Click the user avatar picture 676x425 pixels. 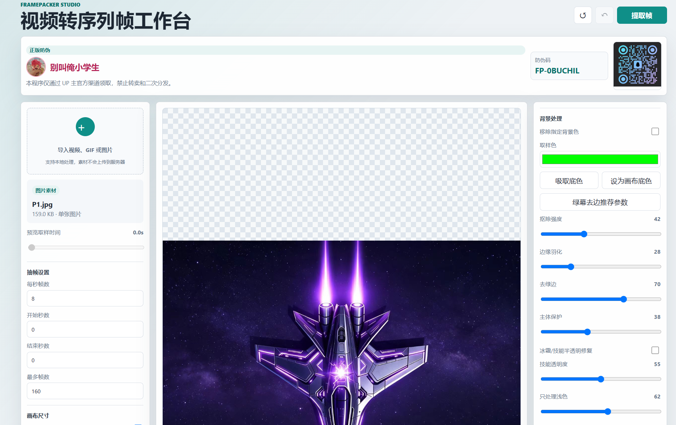point(36,67)
